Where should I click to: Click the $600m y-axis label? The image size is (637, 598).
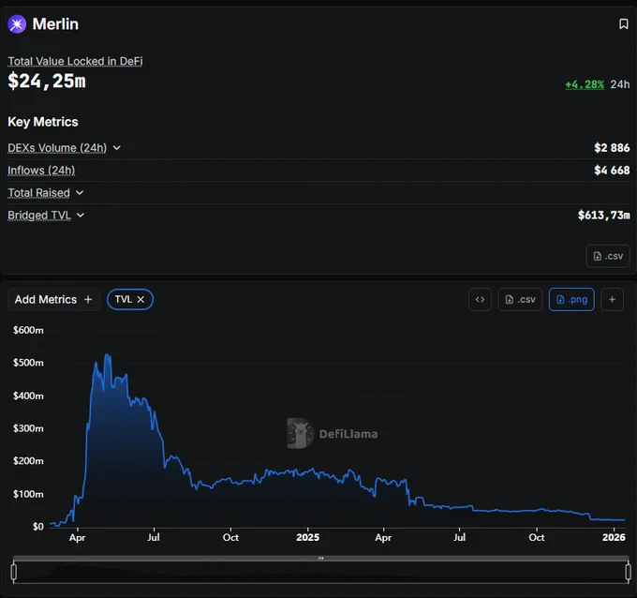point(28,330)
